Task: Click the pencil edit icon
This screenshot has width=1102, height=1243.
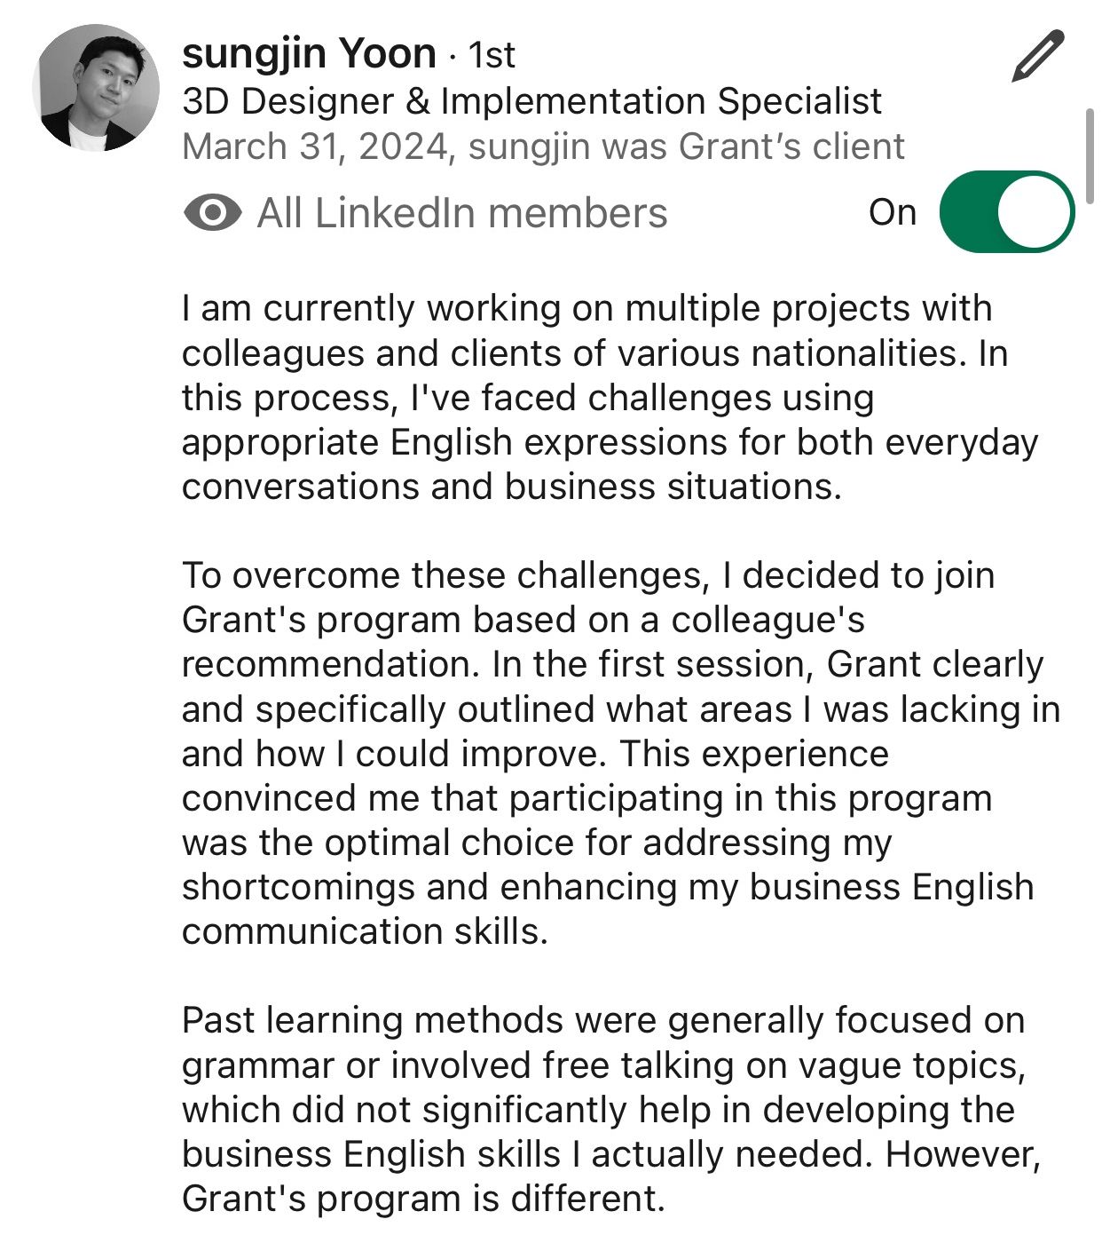Action: 1037,56
